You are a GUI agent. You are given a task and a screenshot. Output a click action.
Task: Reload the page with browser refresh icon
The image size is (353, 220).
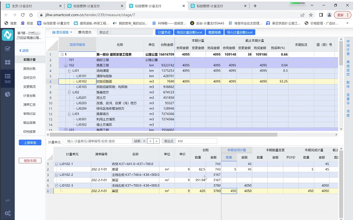[23, 15]
